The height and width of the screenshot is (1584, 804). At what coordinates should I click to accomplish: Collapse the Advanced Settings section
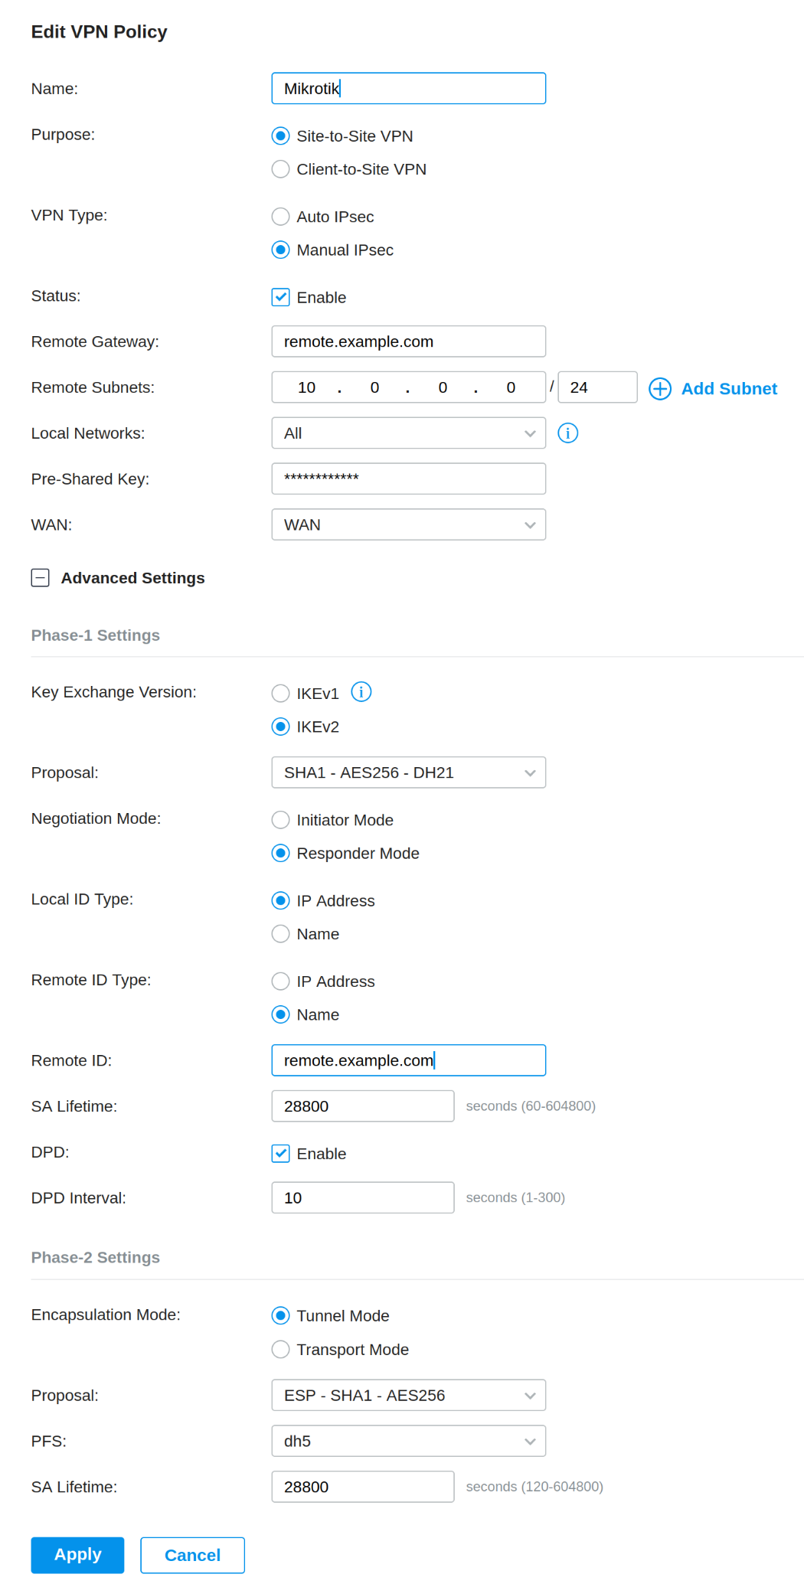41,578
